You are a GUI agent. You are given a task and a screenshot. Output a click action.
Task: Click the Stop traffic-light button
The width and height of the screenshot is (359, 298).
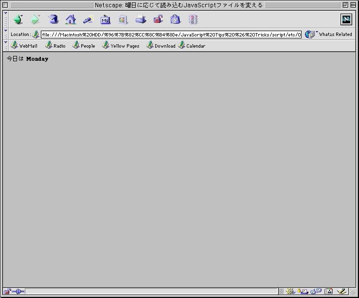pyautogui.click(x=193, y=20)
